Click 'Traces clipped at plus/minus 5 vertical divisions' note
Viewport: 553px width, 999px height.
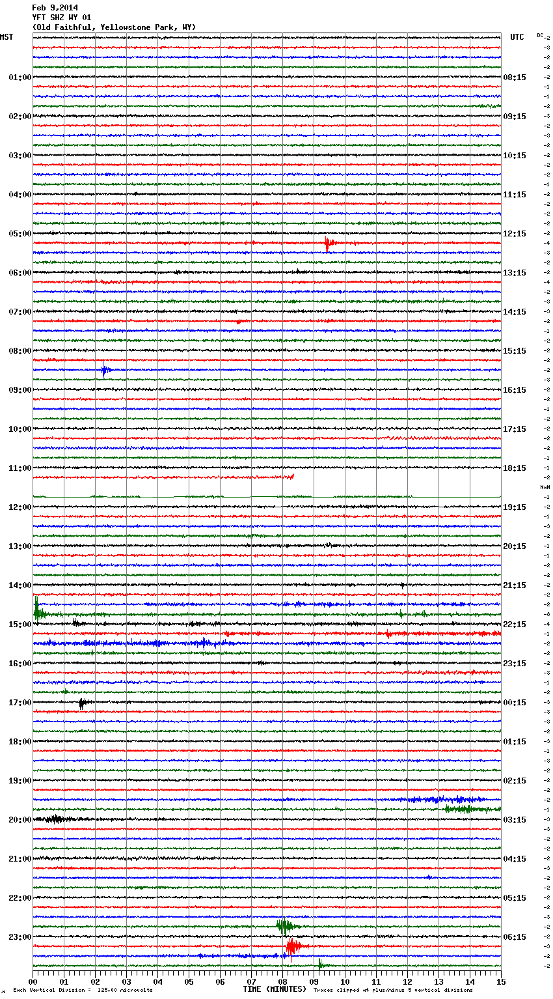pyautogui.click(x=393, y=991)
